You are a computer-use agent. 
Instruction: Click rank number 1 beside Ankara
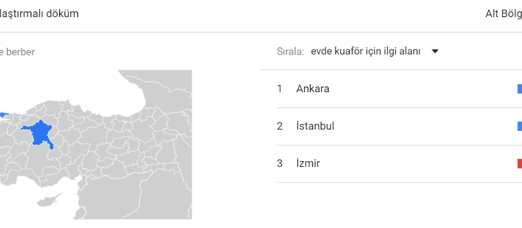click(x=279, y=89)
